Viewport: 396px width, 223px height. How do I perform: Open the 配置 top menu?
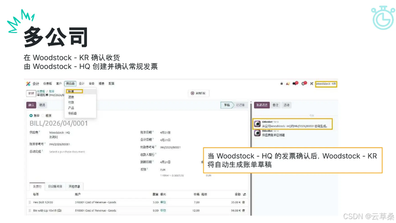pyautogui.click(x=111, y=84)
